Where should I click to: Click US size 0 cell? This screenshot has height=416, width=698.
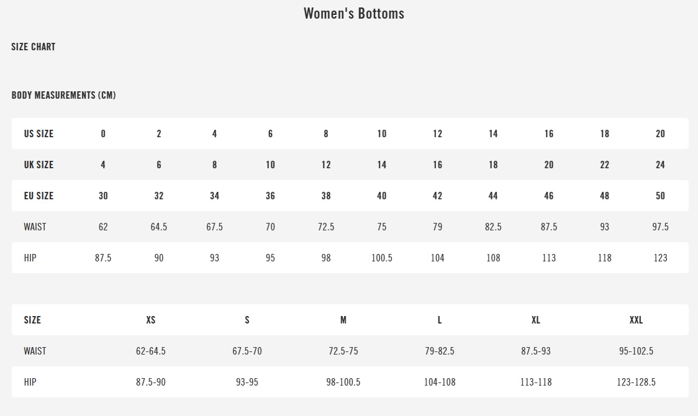[x=103, y=133]
